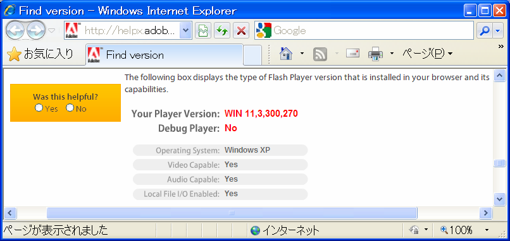
Task: Click the magnifier search button
Action: tap(485, 31)
